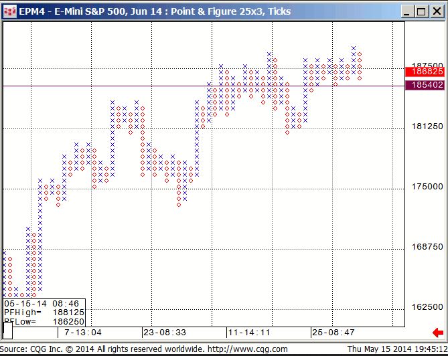Viewport: 448px width, 356px height.
Task: Close the Point & Figure chart window
Action: [435, 11]
